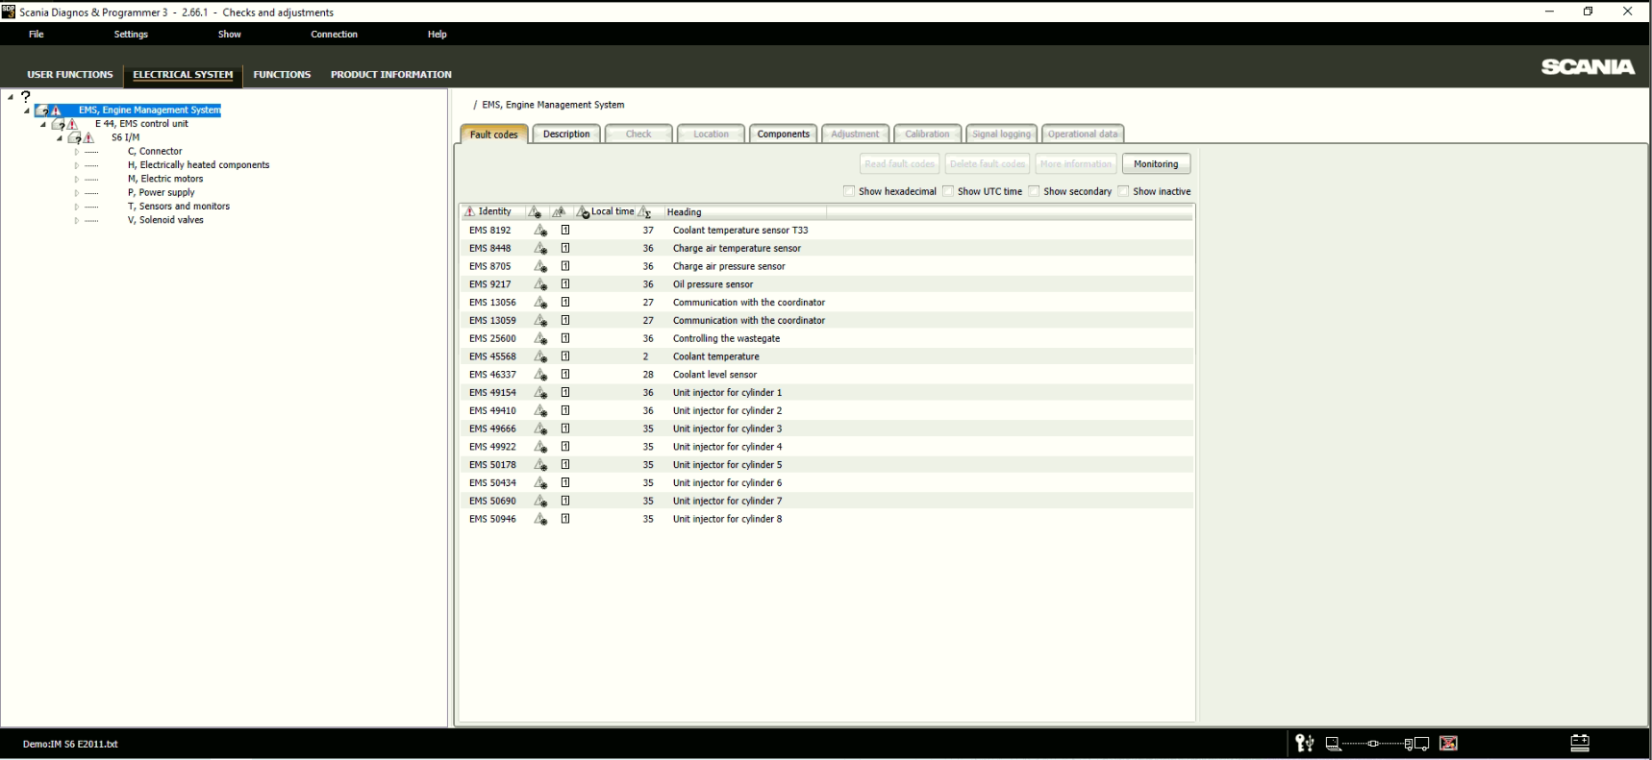Select the Fault codes tab
Viewport: 1652px width, 760px height.
click(x=494, y=135)
